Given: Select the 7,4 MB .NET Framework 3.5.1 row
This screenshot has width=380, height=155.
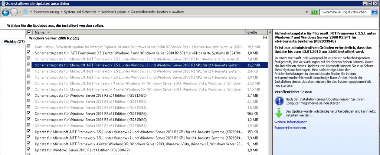Looking at the screenshot, I should [146, 59].
